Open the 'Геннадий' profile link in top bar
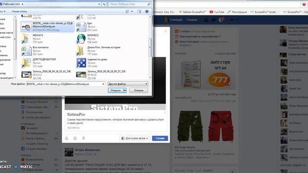This screenshot has width=308, height=173. (173, 20)
